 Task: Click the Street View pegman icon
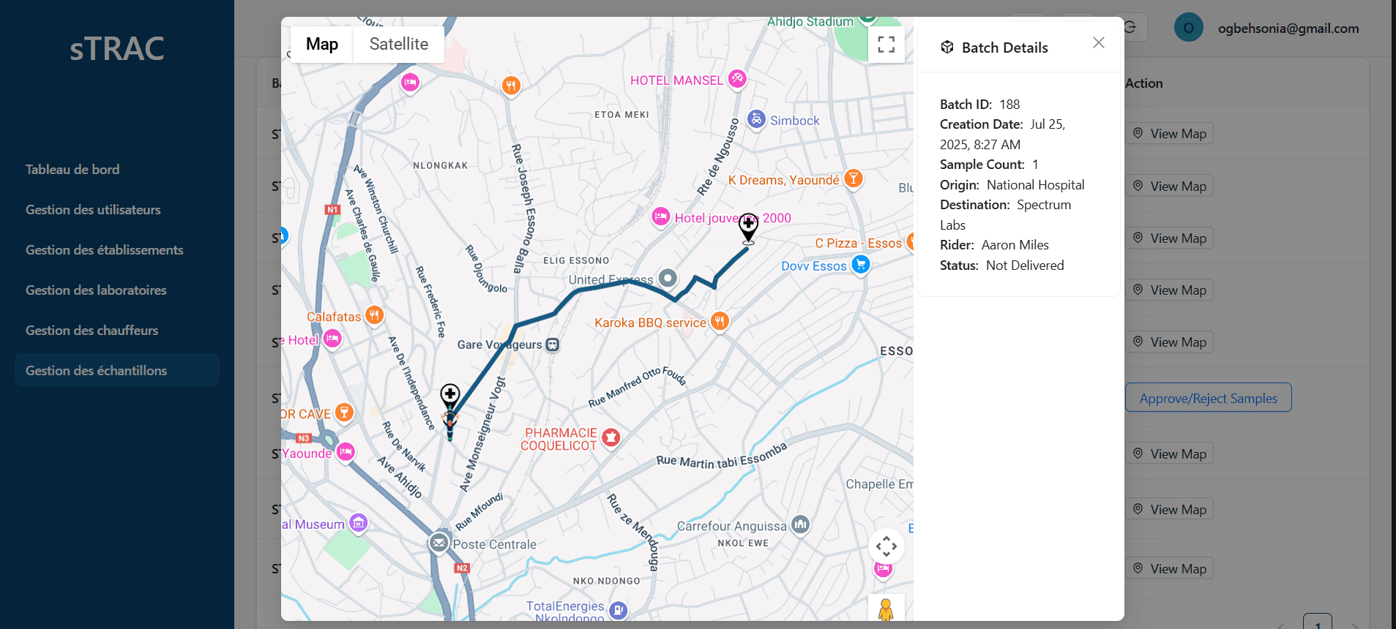[886, 609]
